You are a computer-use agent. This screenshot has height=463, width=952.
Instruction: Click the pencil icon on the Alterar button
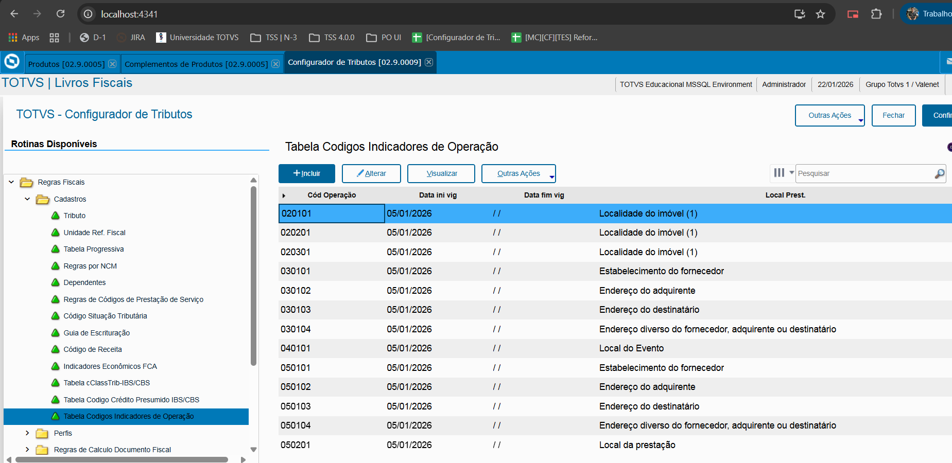pos(361,173)
